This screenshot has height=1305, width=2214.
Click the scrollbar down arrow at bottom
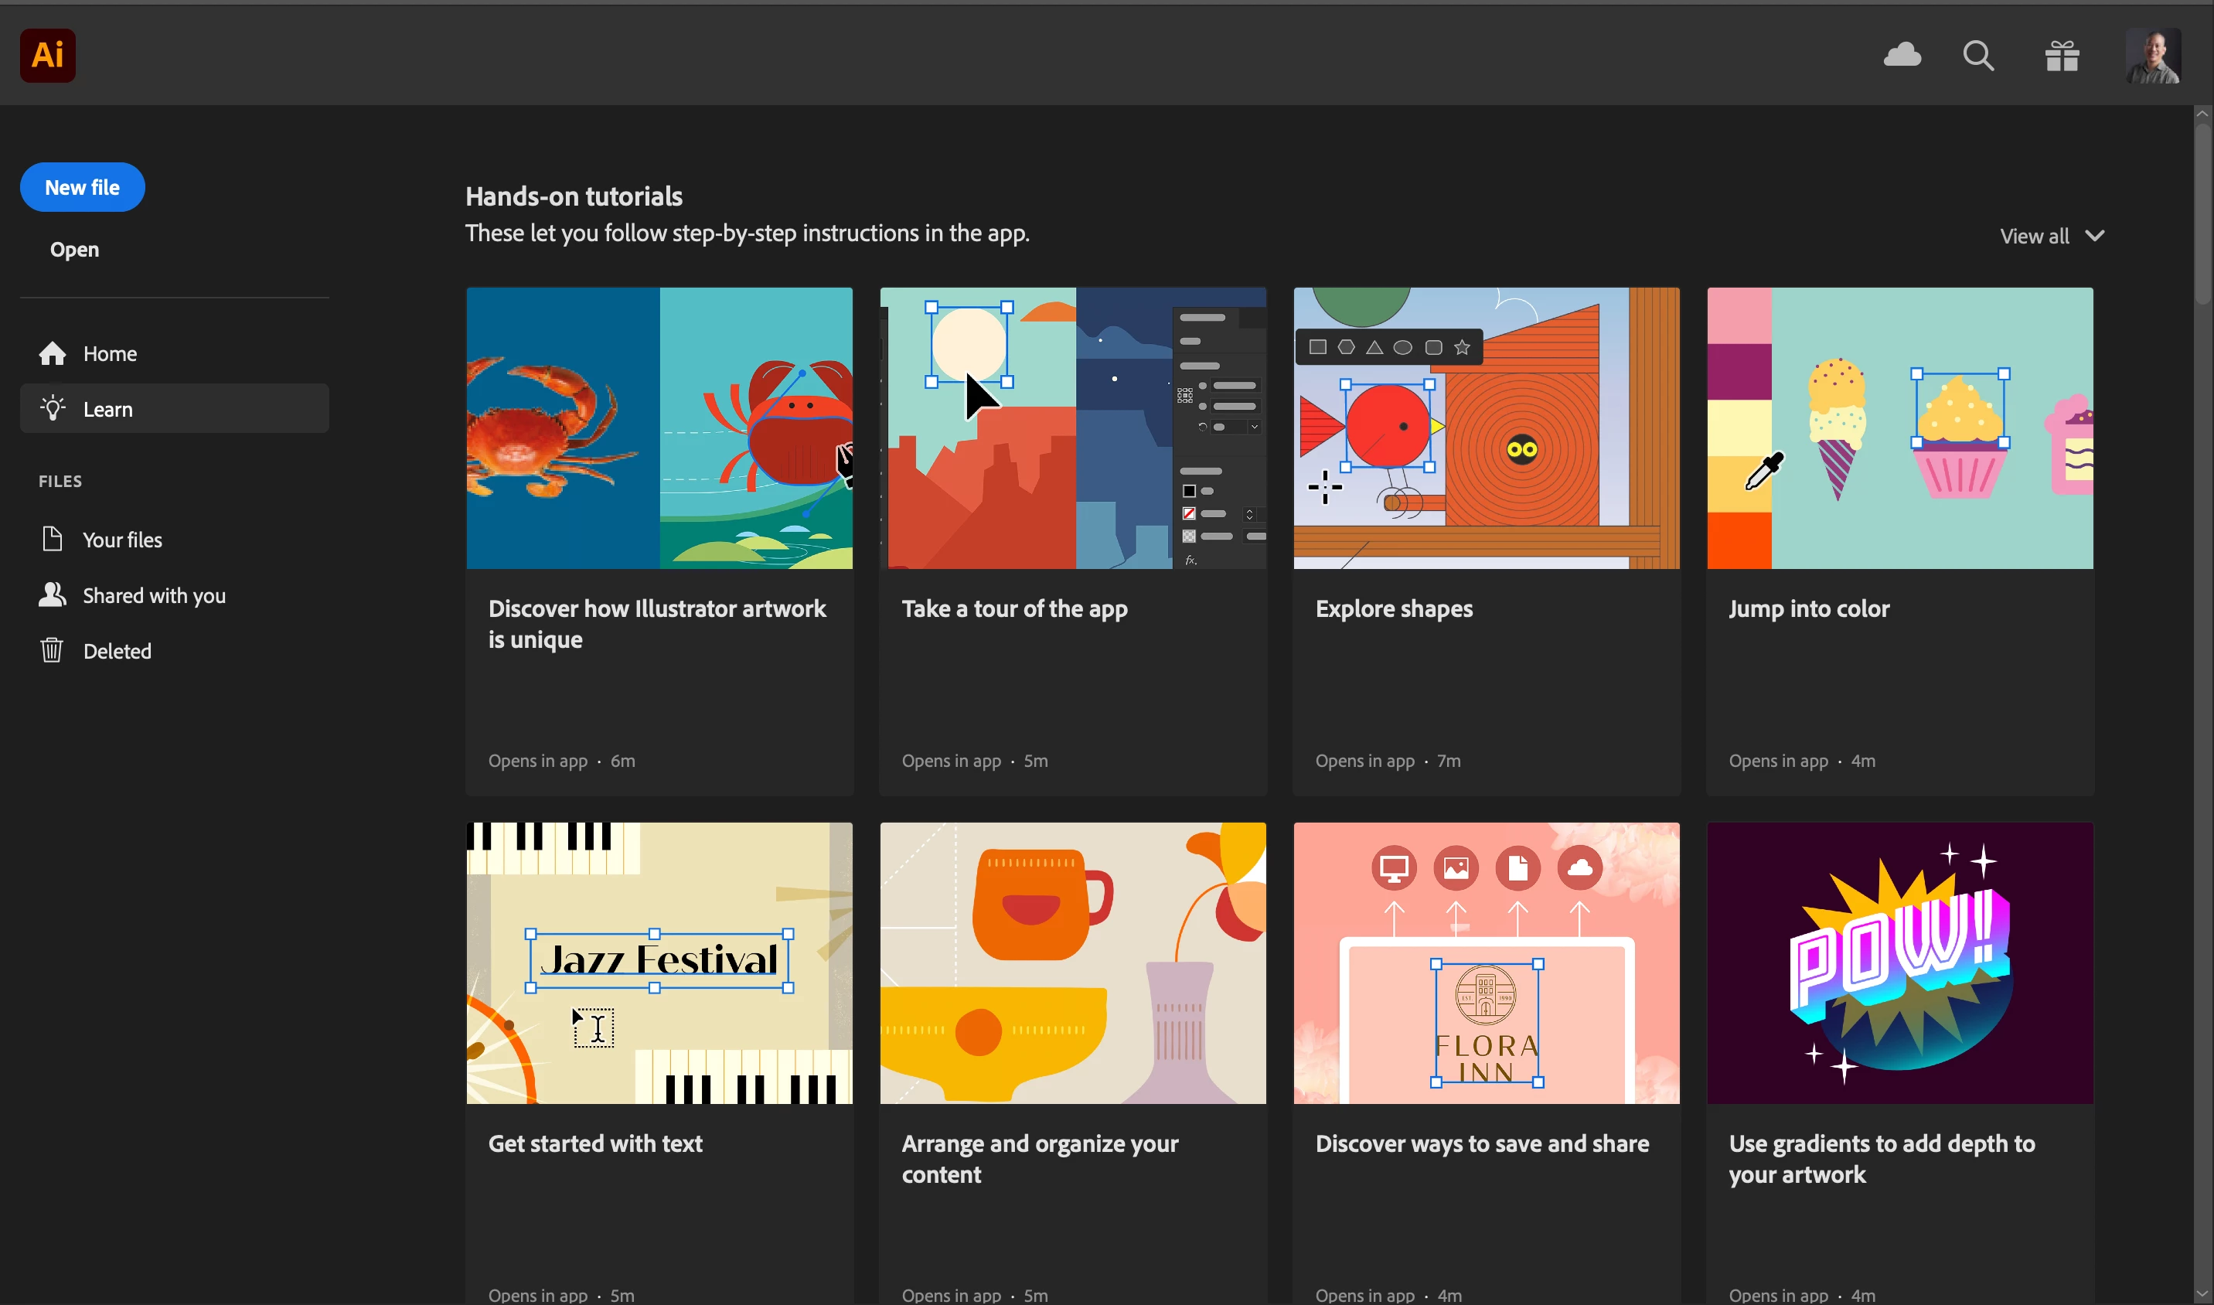tap(2202, 1294)
